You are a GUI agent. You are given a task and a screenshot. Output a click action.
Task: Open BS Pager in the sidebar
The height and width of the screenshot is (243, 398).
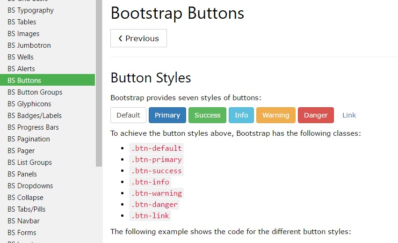tap(47, 150)
